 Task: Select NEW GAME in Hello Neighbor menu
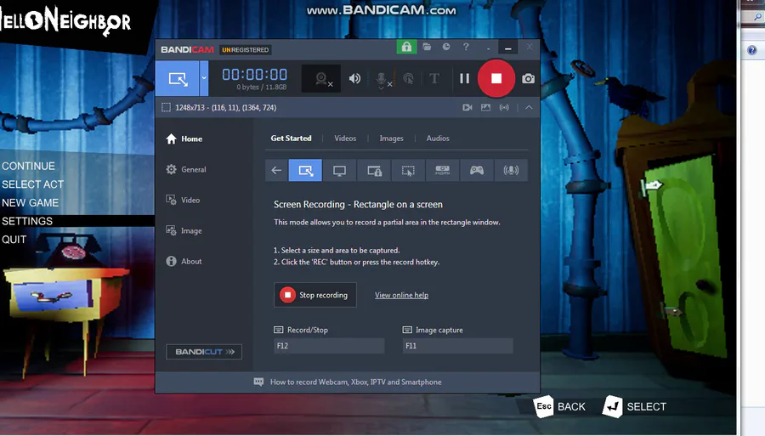(31, 203)
